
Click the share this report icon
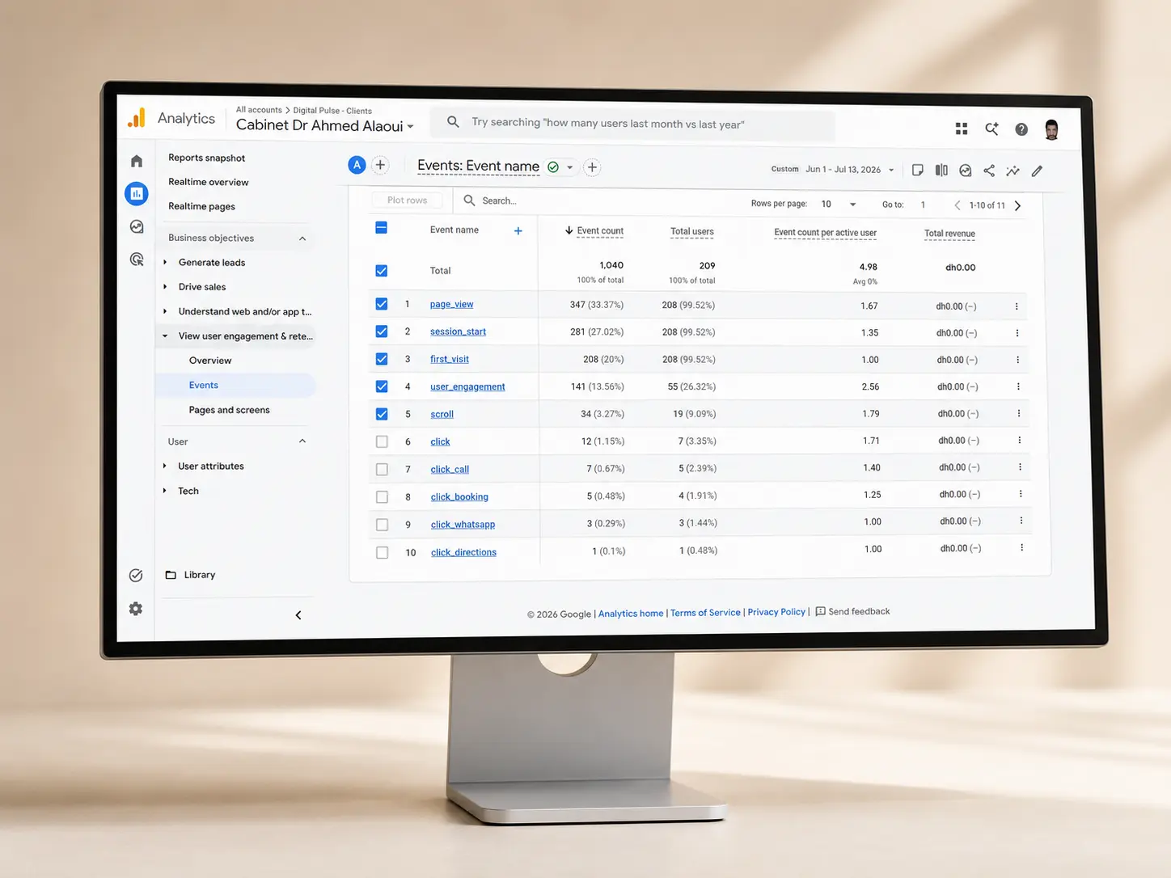tap(989, 171)
